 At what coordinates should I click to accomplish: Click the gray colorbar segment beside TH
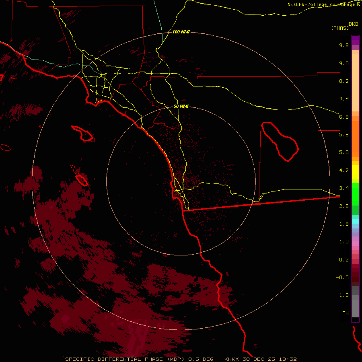(x=355, y=309)
